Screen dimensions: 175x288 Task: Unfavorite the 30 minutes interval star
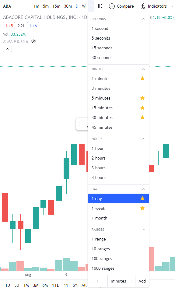pos(142,118)
